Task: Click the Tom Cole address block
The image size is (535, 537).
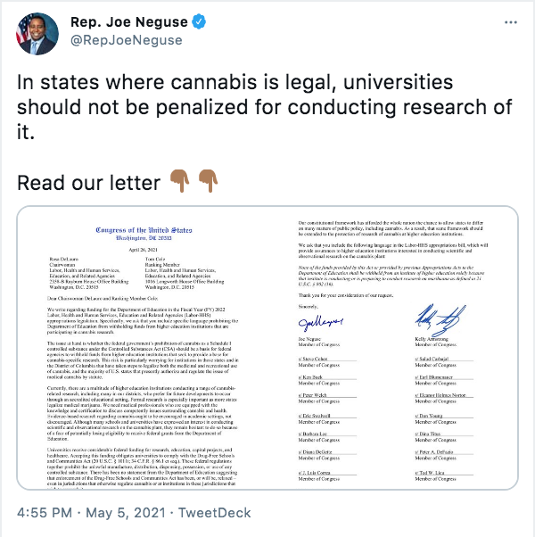Action: [185, 273]
